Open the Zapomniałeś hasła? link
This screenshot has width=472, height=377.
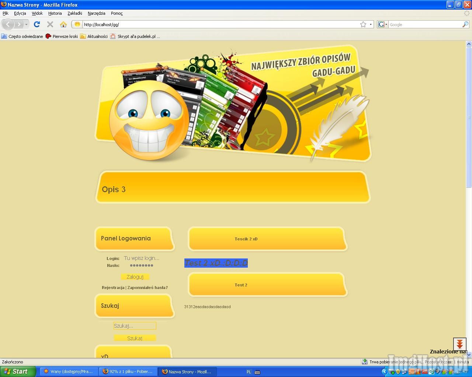coord(147,288)
